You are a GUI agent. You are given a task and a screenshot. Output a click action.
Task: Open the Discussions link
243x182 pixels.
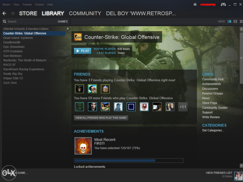(210, 89)
